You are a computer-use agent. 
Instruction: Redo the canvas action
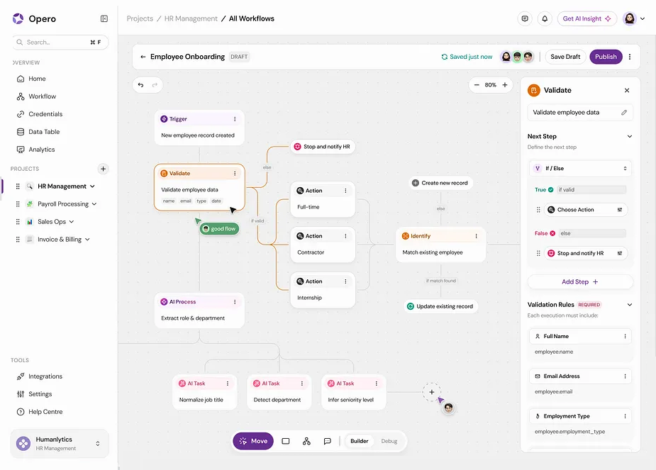pyautogui.click(x=155, y=85)
